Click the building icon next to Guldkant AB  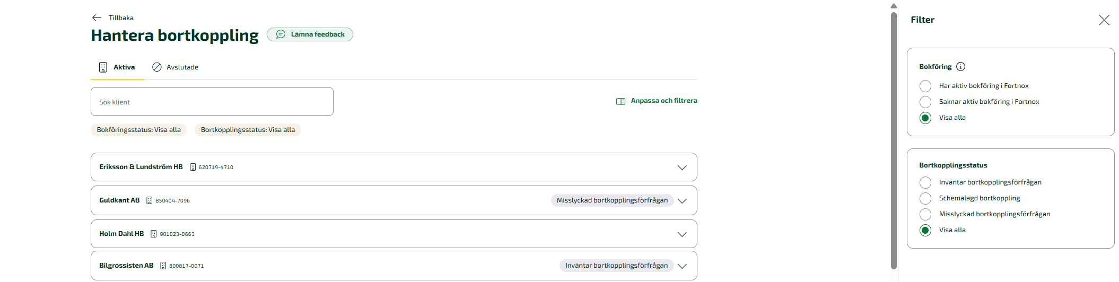click(x=150, y=200)
